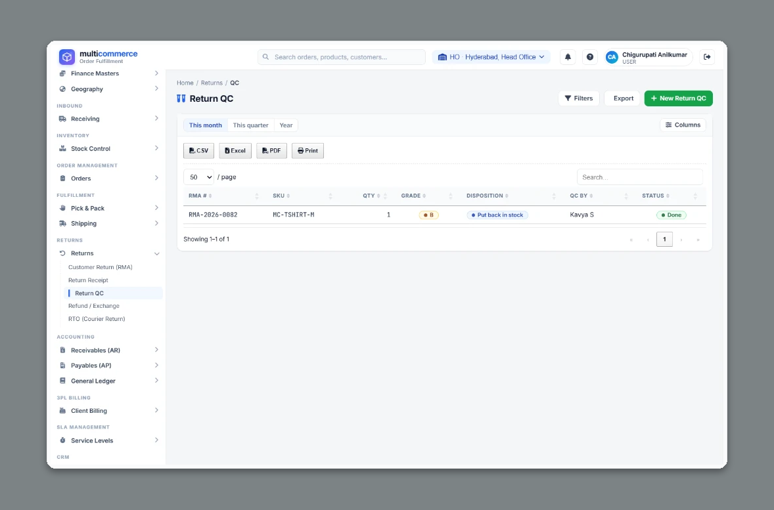
Task: Export table to Excel
Action: click(x=235, y=151)
